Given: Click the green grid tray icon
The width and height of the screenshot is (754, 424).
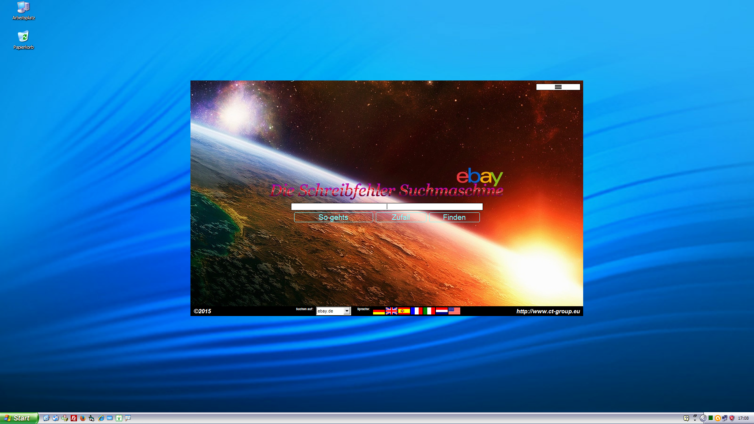Looking at the screenshot, I should tap(711, 418).
